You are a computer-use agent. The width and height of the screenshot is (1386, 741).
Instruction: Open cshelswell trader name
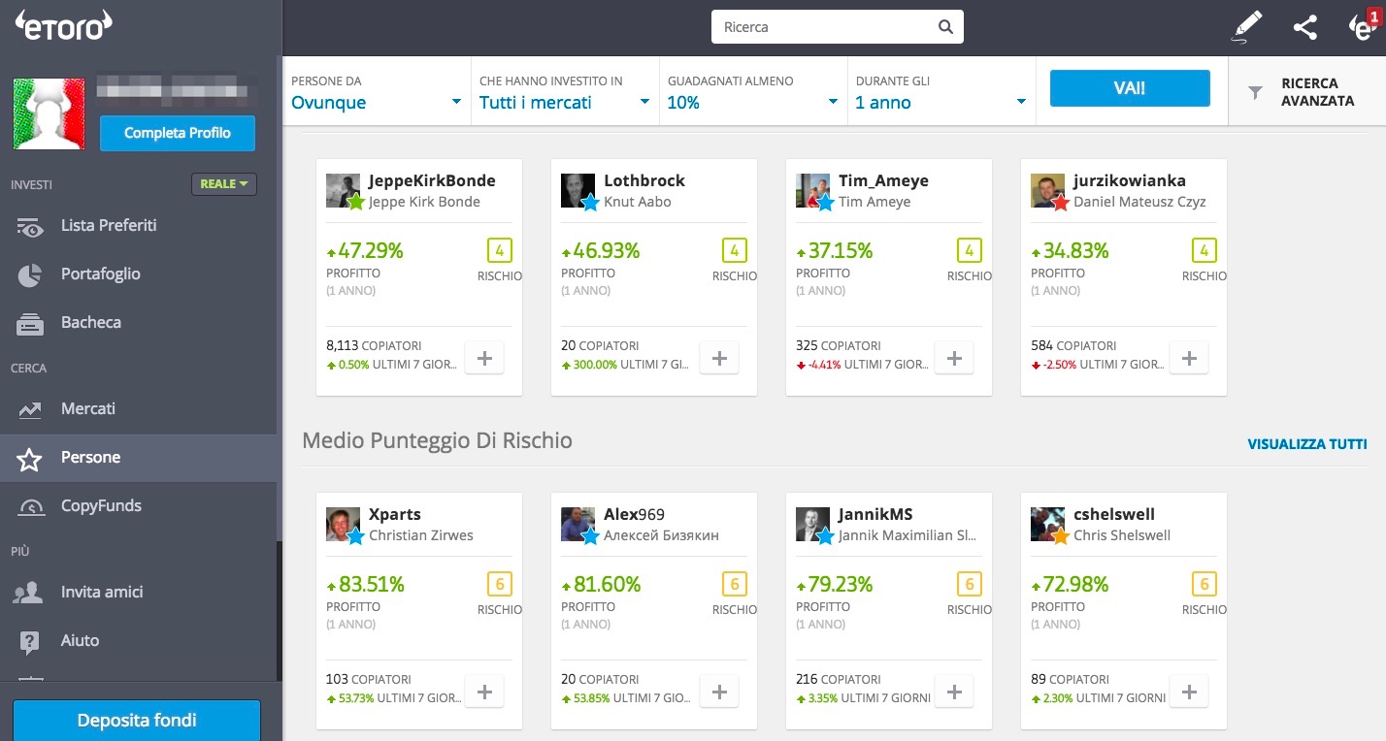(1114, 514)
